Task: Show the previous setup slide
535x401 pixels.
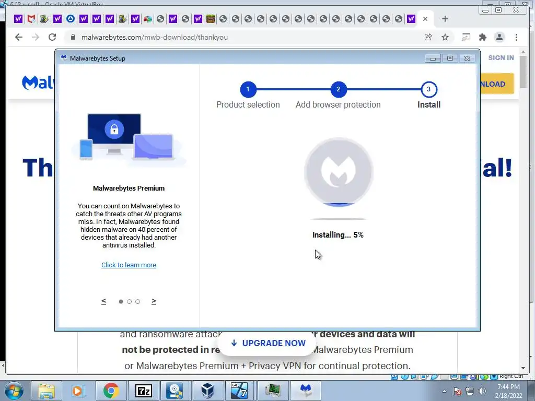Action: (x=104, y=301)
